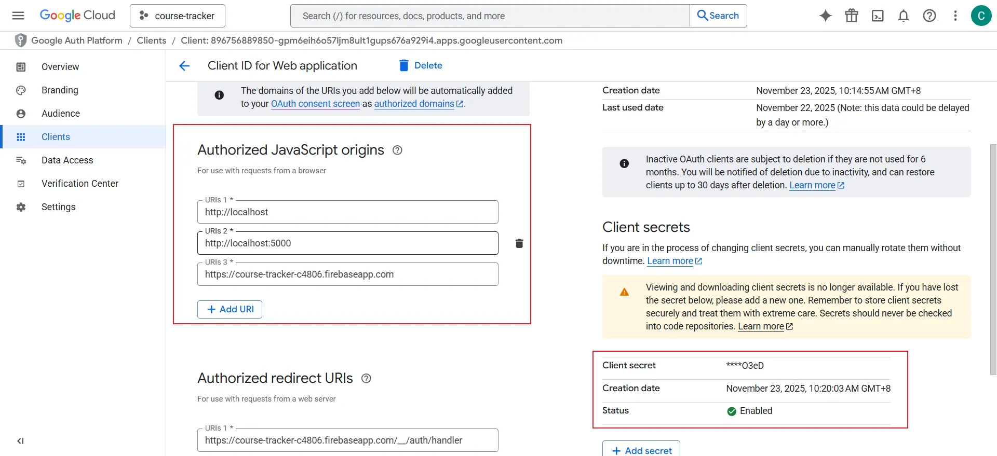Open Cloud Shell terminal icon
Viewport: 997px width, 456px height.
(x=878, y=16)
